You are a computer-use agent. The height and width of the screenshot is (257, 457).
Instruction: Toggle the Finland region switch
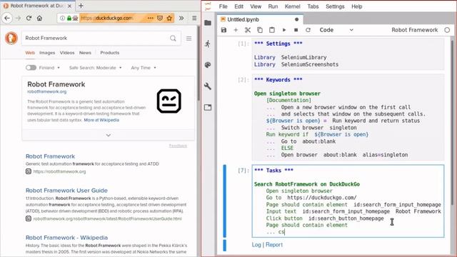tap(31, 68)
